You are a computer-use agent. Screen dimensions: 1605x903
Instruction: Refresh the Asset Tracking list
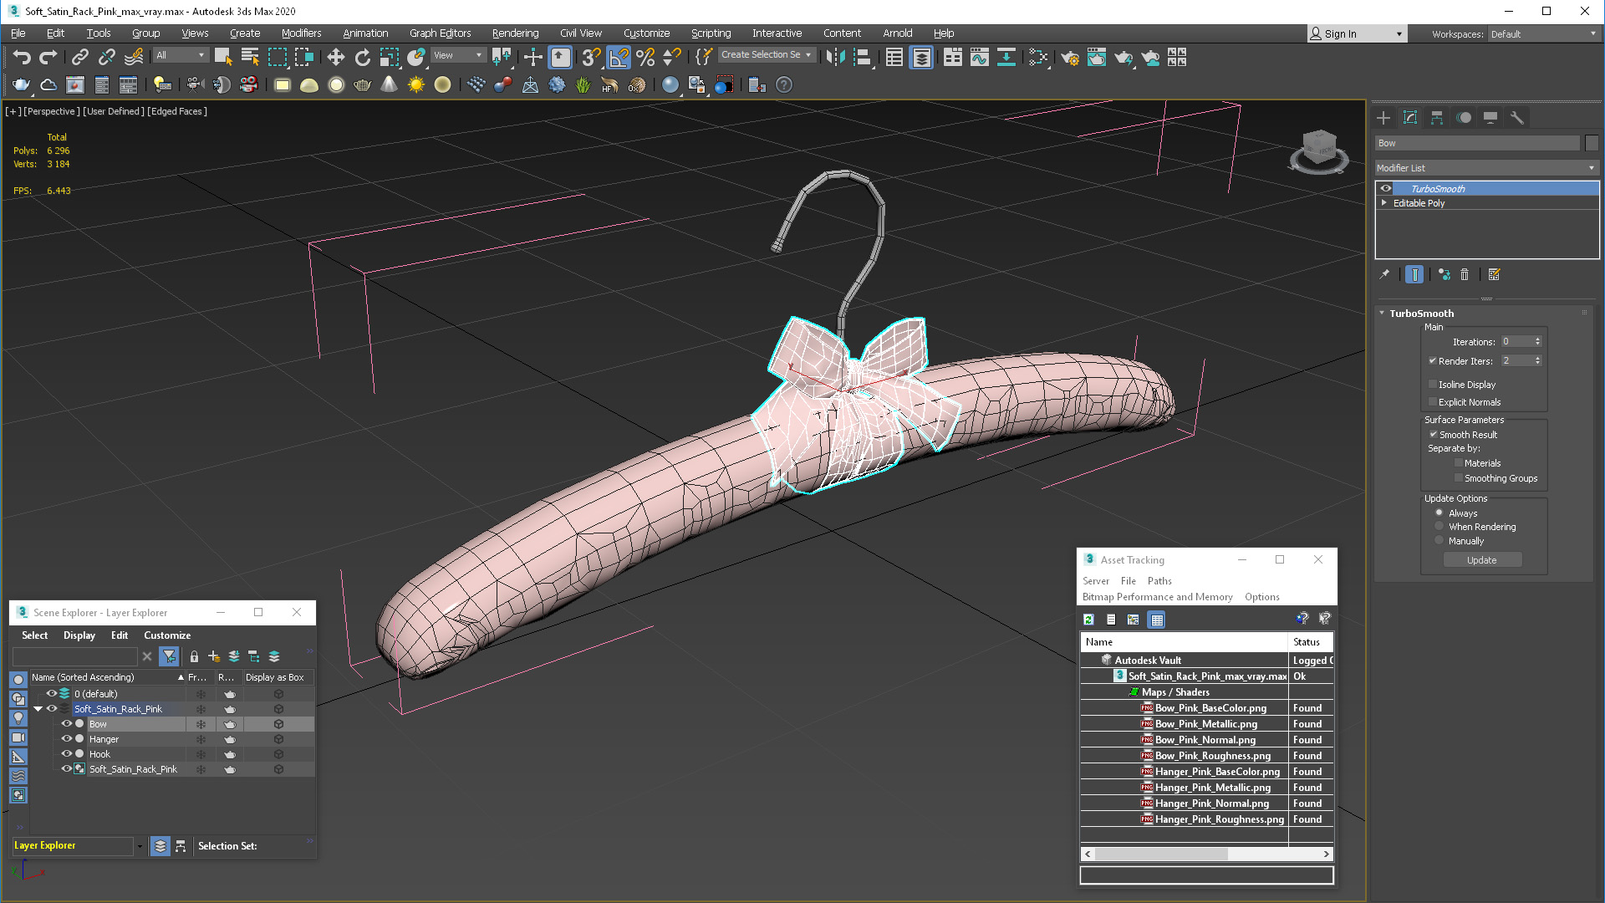pos(1088,620)
